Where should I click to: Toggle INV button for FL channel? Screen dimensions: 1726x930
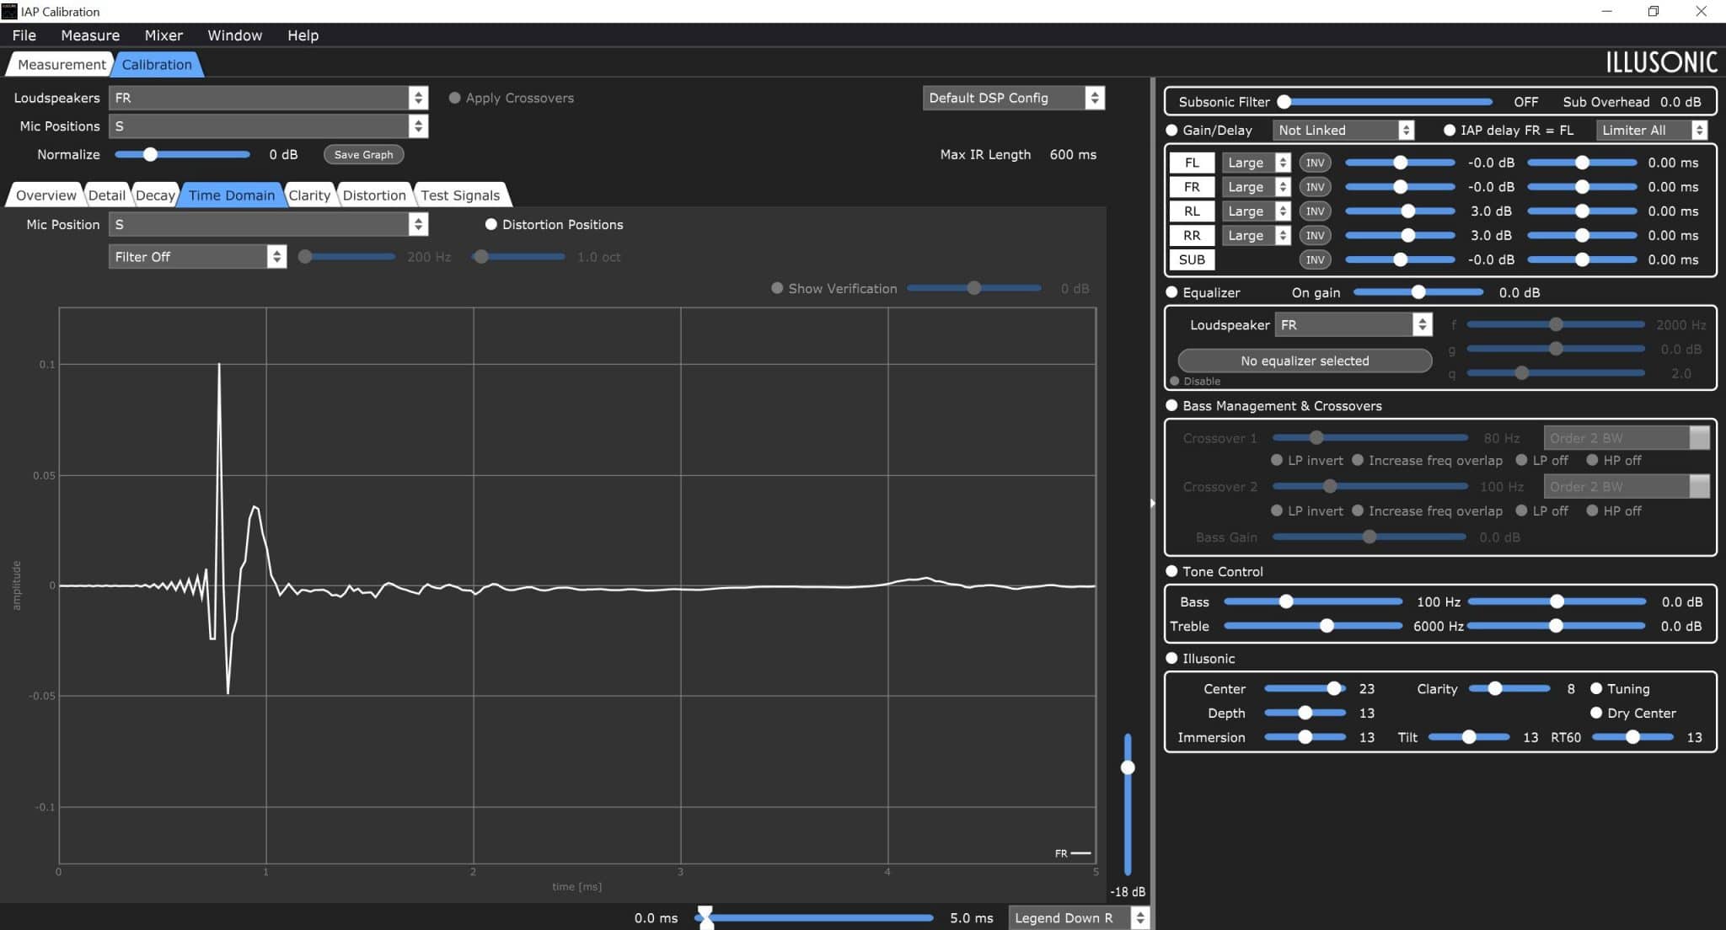pos(1315,163)
